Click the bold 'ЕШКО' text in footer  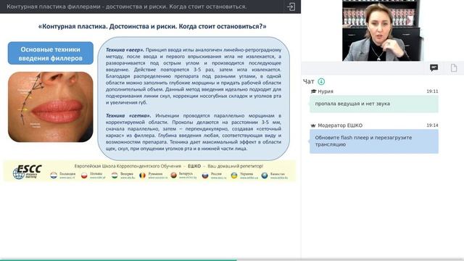pos(194,166)
